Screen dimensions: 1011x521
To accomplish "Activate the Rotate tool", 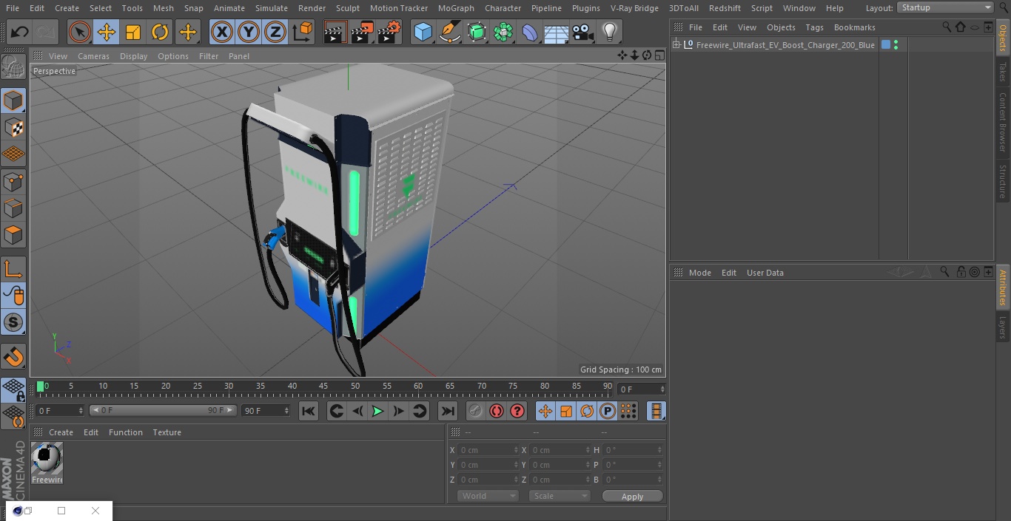I will pos(160,32).
